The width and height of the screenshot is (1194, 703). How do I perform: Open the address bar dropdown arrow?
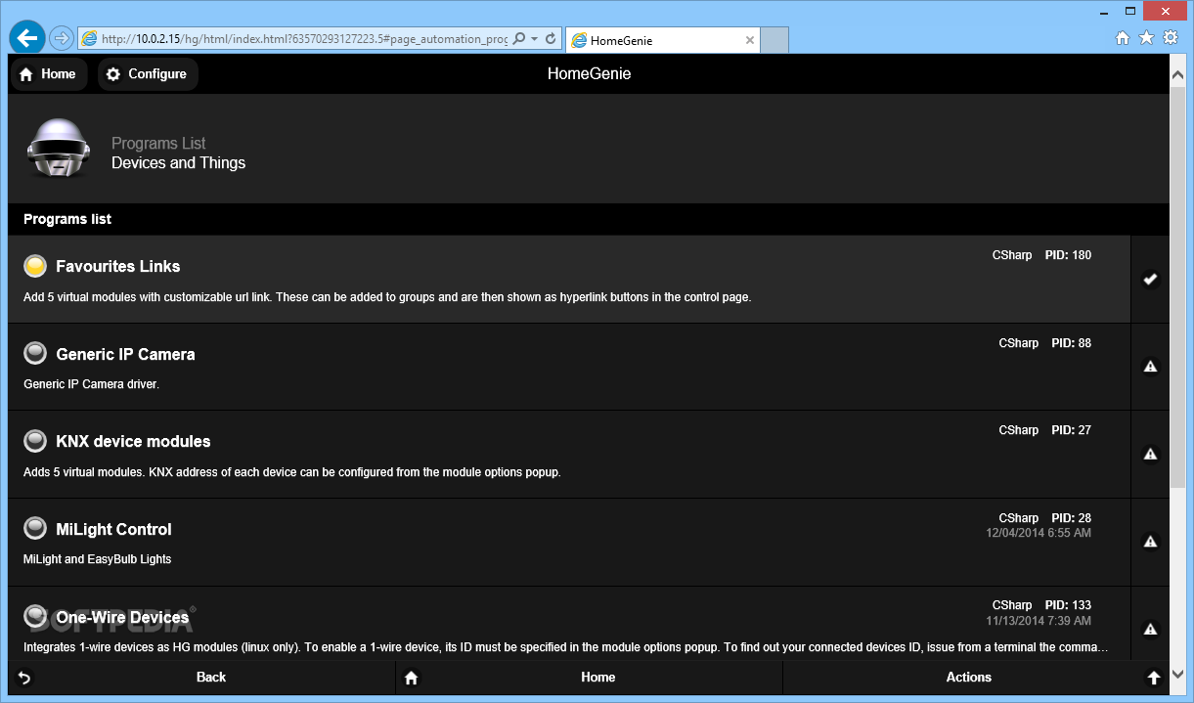point(535,39)
